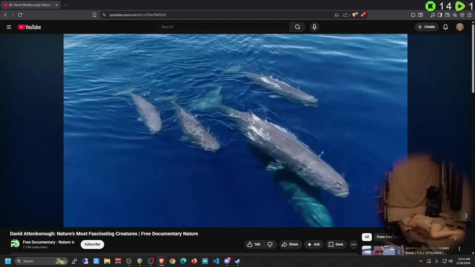Select the All filter chip
Viewport: 475px width, 267px height.
coord(367,237)
